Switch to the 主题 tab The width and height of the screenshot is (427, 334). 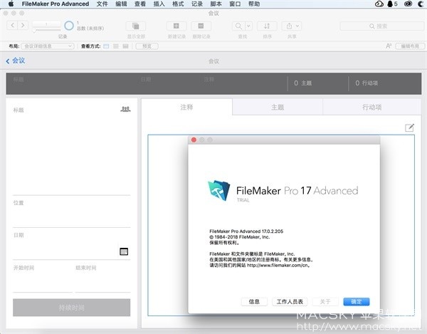(278, 107)
